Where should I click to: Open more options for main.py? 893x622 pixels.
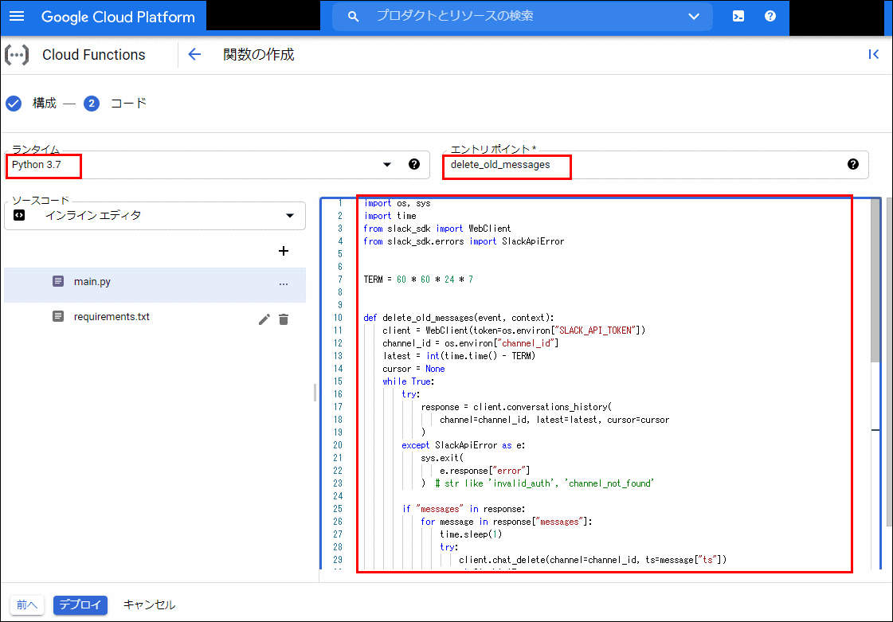pyautogui.click(x=284, y=284)
